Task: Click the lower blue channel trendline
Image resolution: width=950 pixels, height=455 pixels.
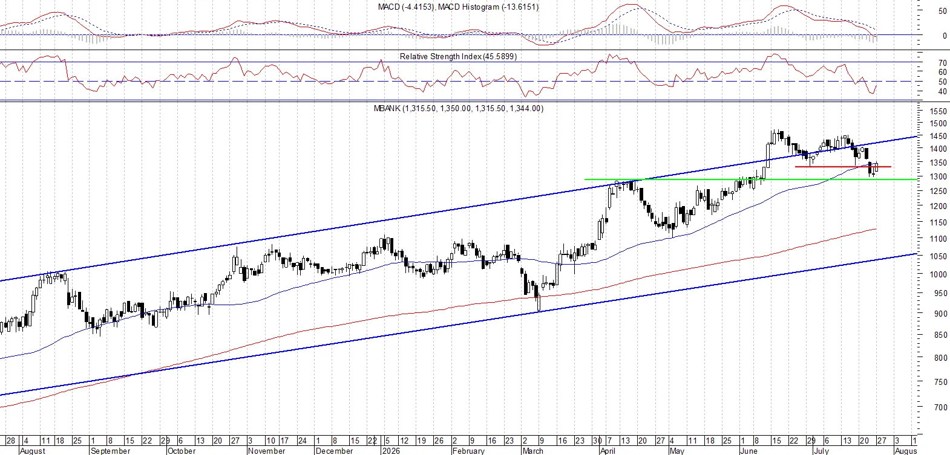Action: (458, 325)
